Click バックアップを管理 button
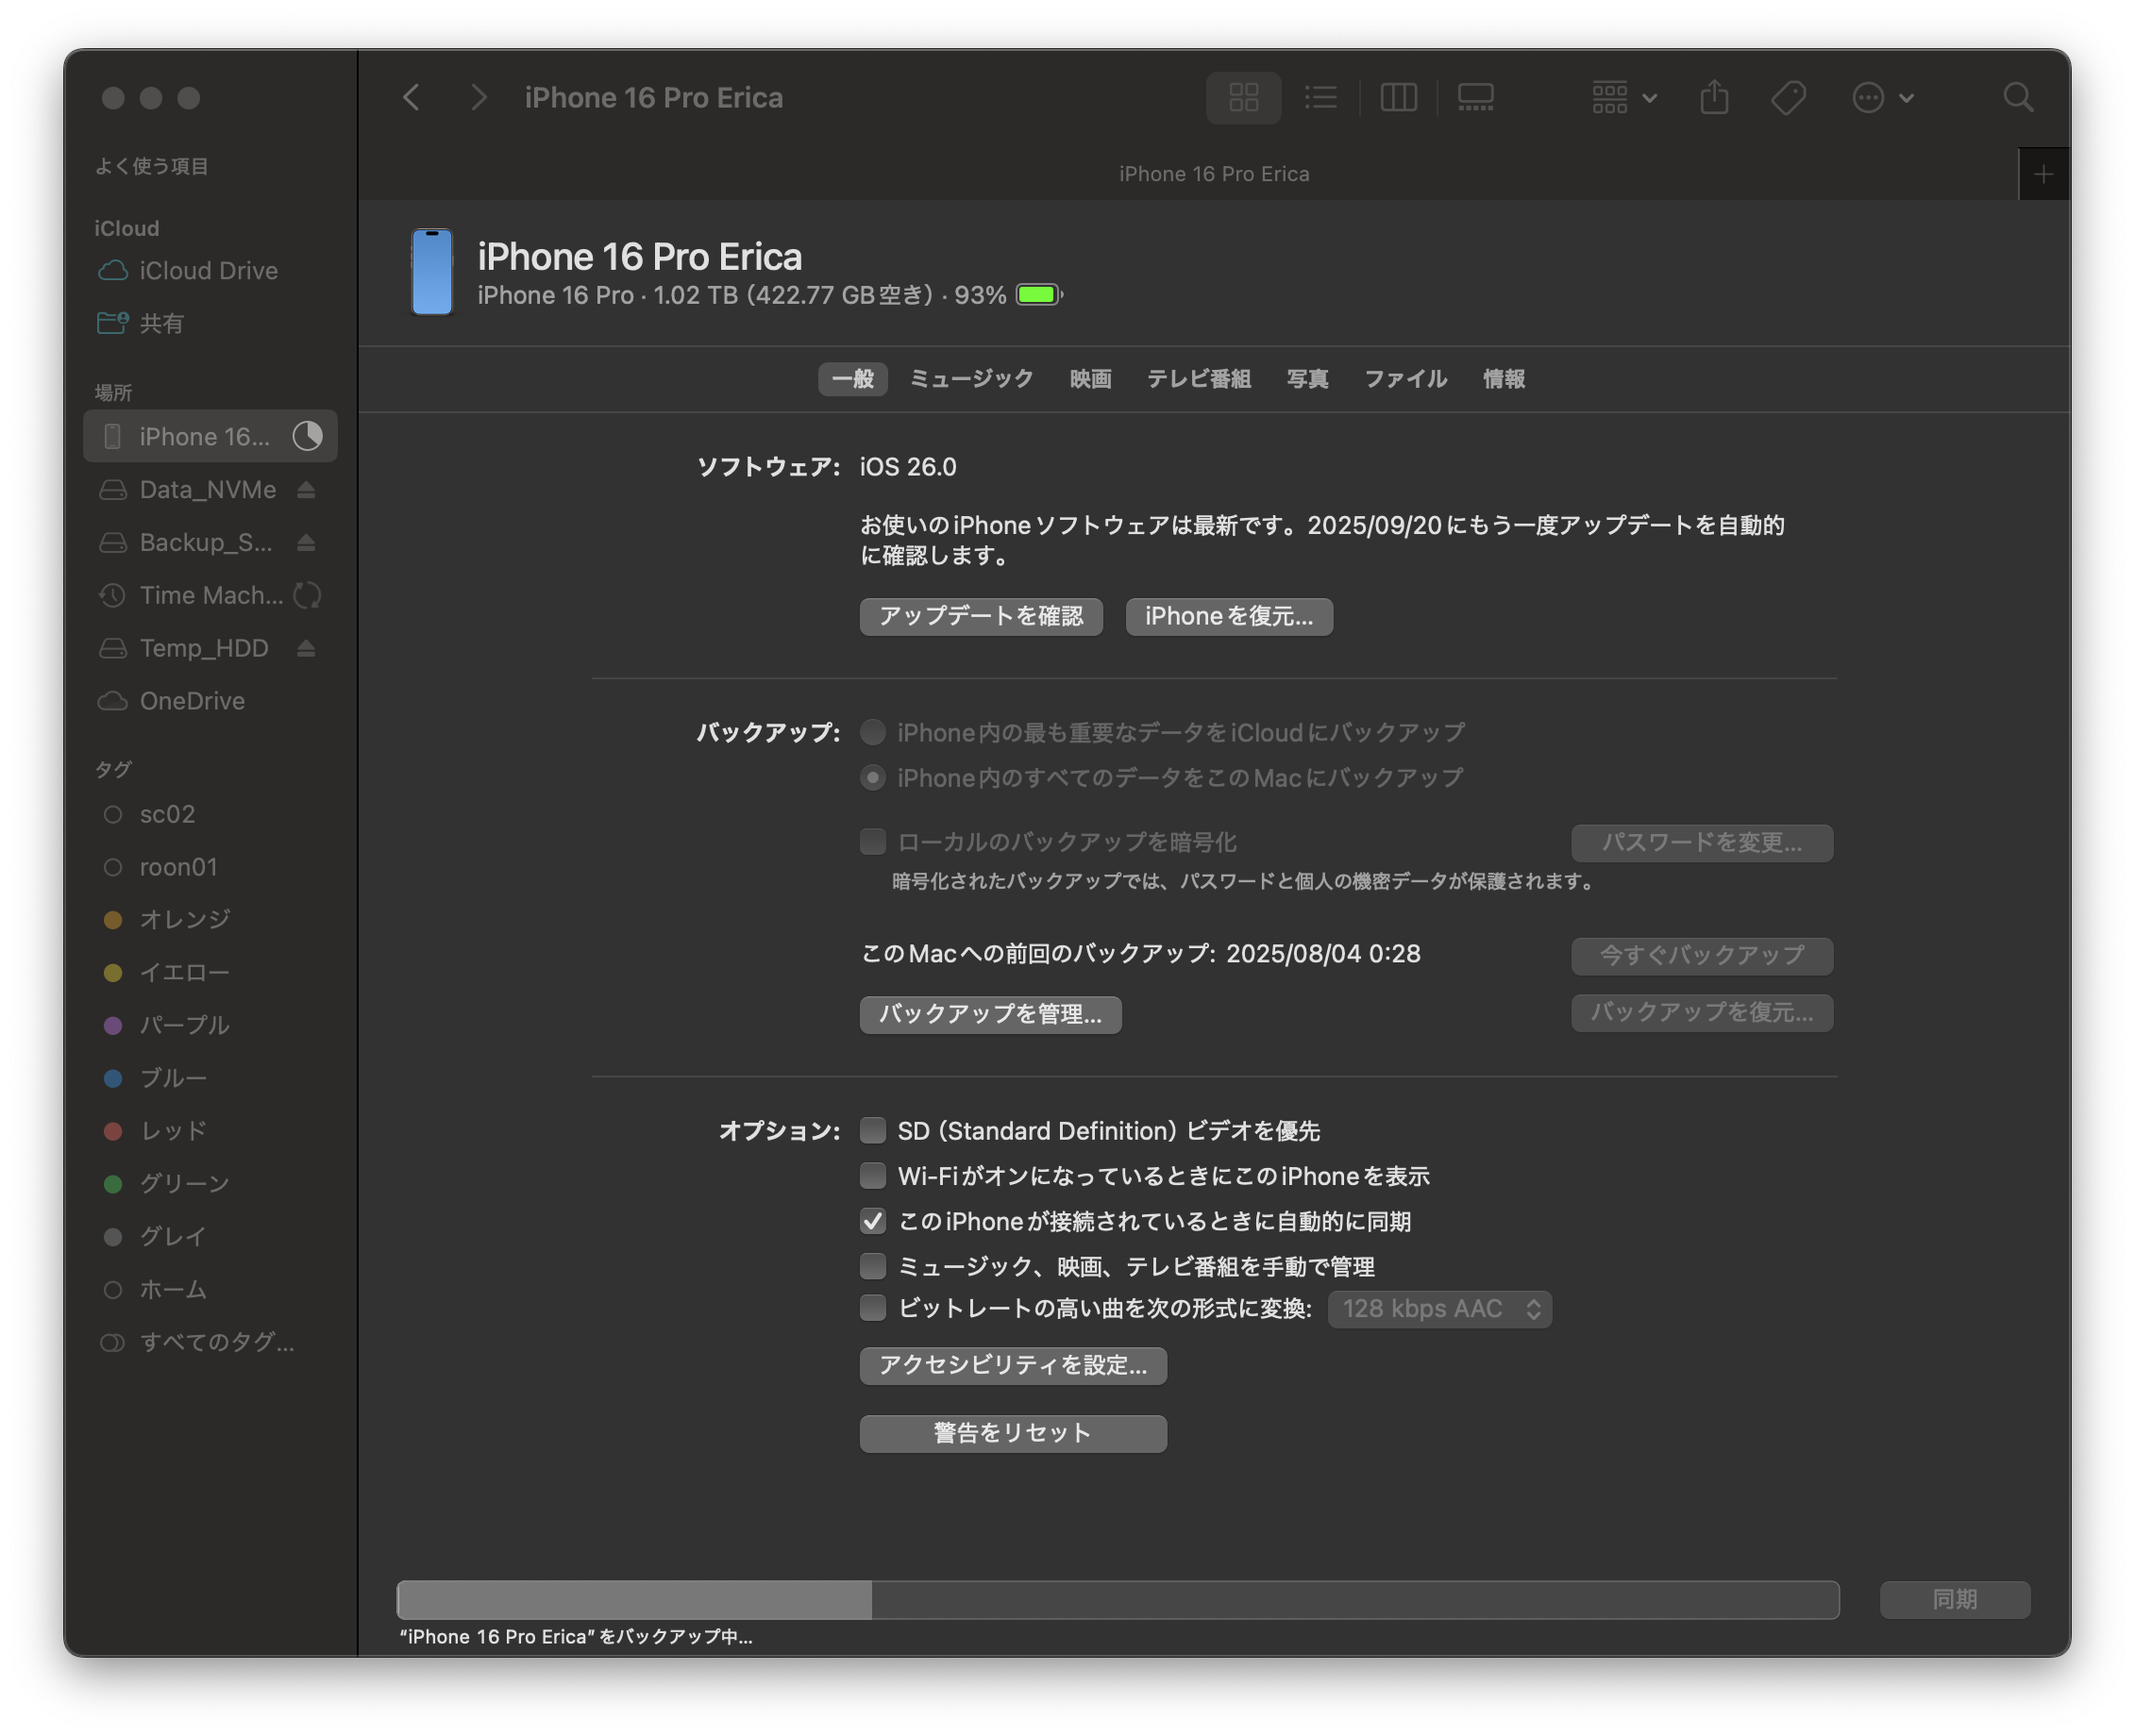 [989, 1014]
